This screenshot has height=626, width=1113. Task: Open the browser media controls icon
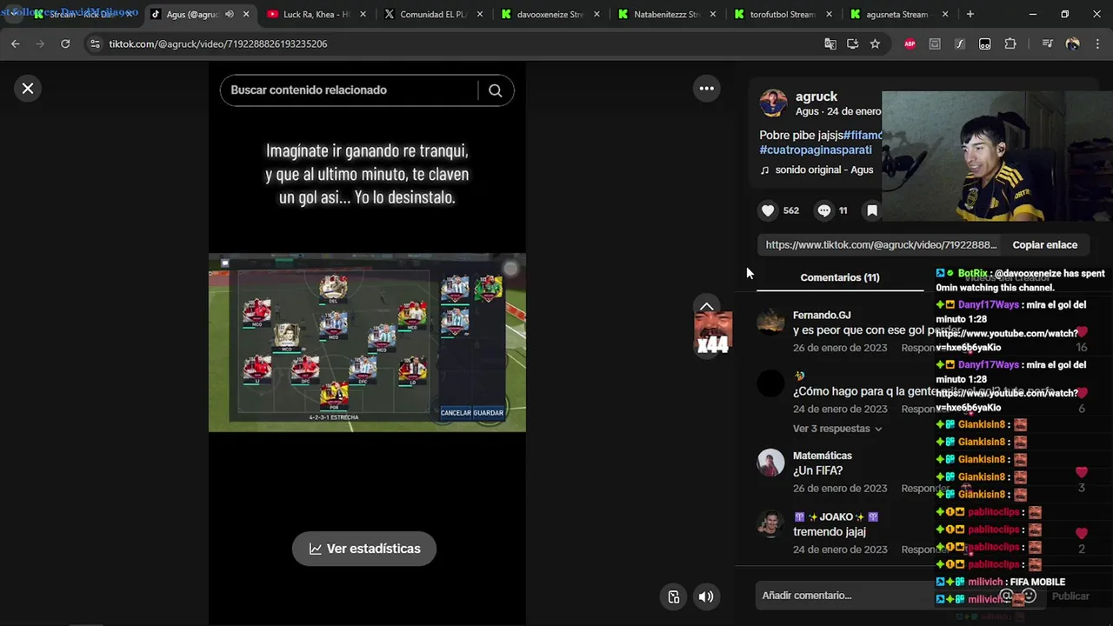(x=1047, y=43)
